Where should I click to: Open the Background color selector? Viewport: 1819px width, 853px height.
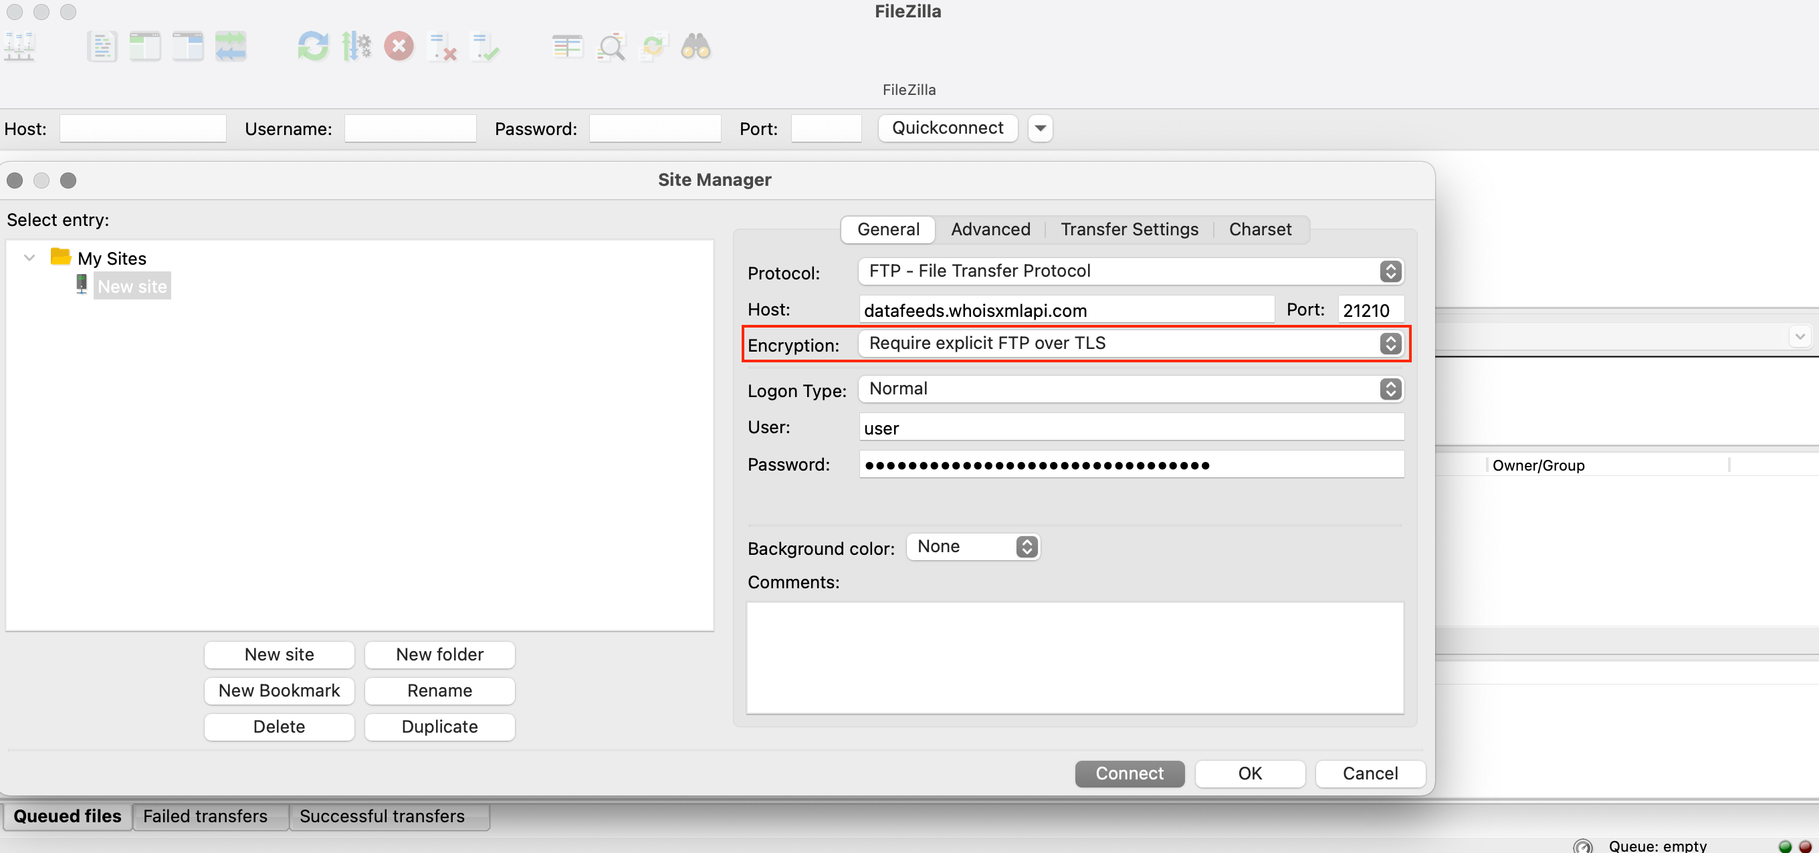pos(972,547)
